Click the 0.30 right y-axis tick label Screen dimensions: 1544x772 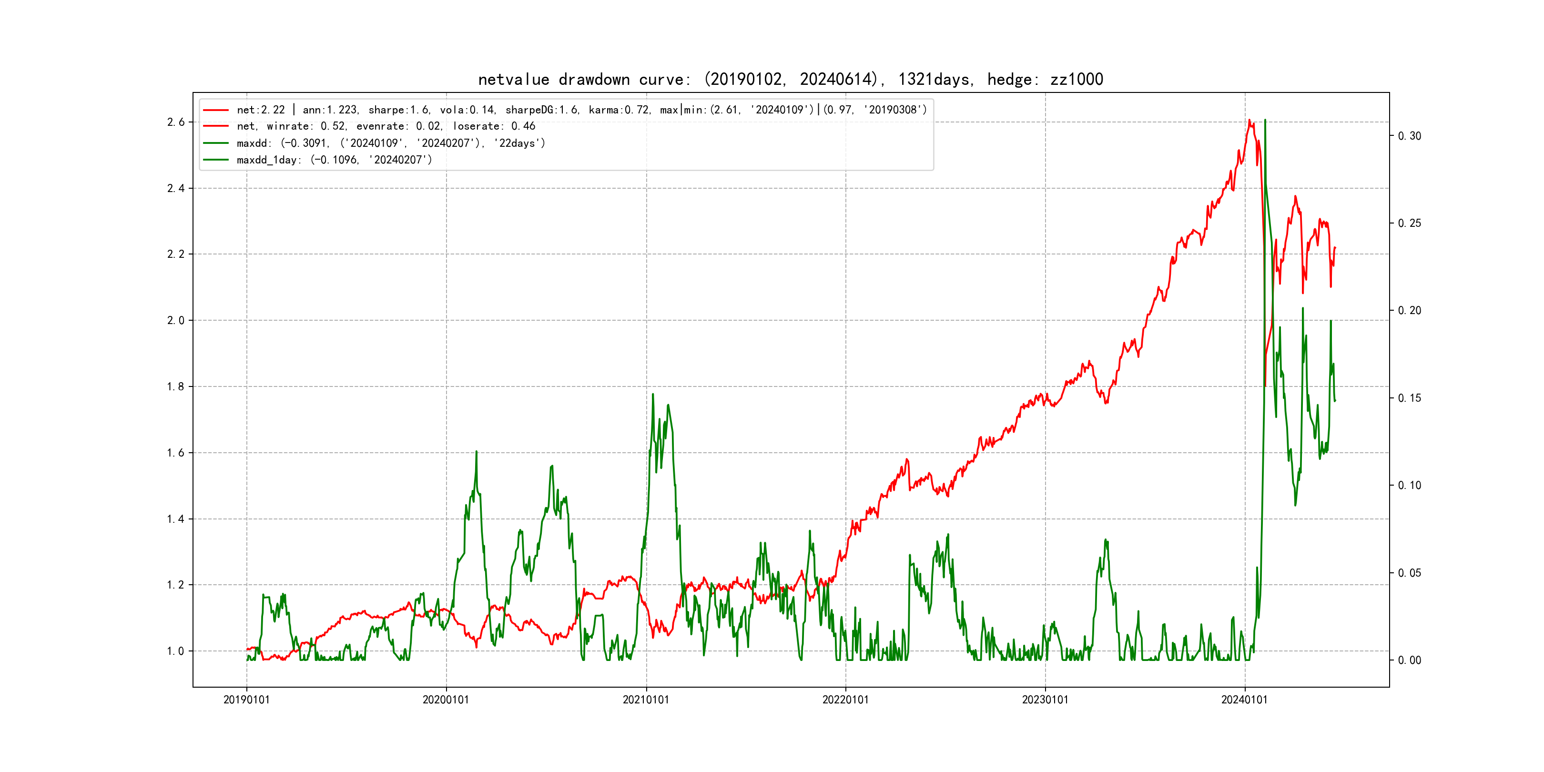1409,136
